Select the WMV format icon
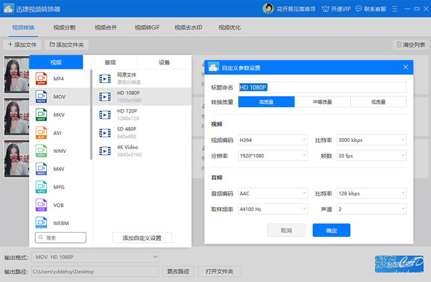 [x=41, y=151]
